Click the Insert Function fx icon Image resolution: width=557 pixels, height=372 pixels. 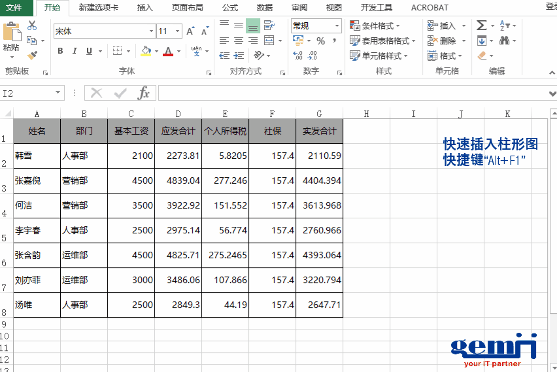pyautogui.click(x=144, y=93)
